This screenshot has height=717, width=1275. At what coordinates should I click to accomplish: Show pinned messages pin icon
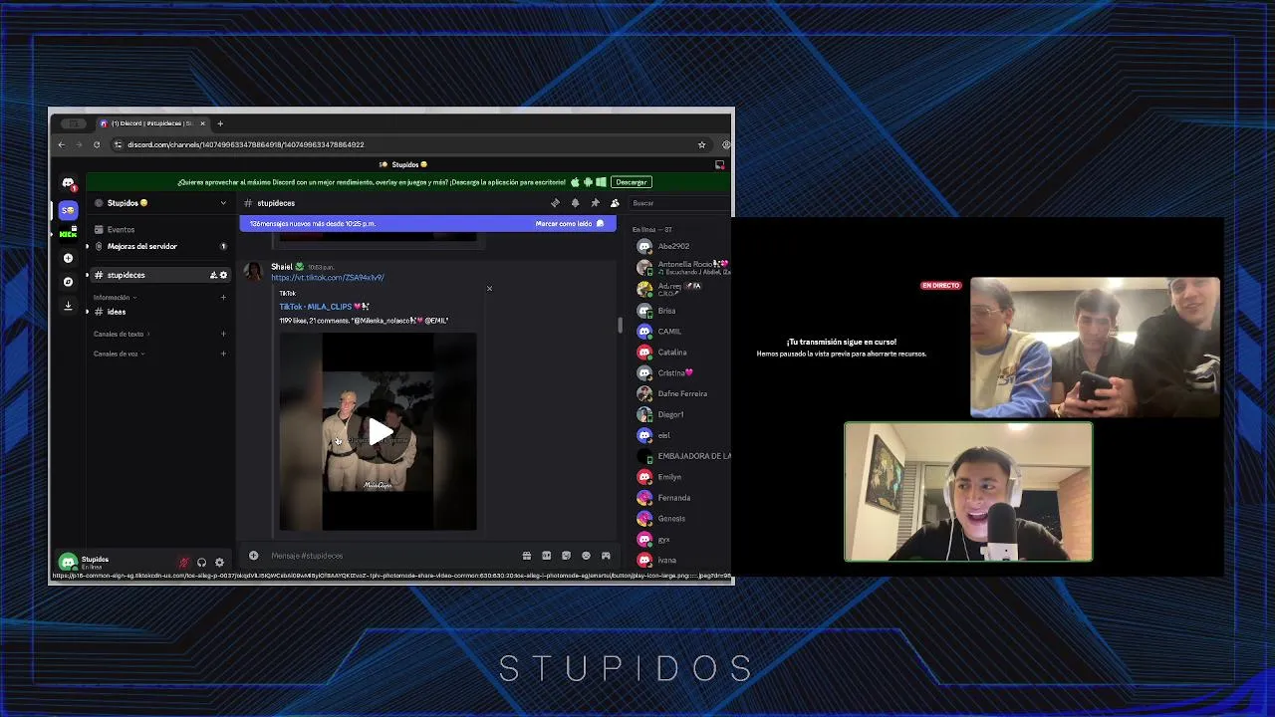click(595, 203)
